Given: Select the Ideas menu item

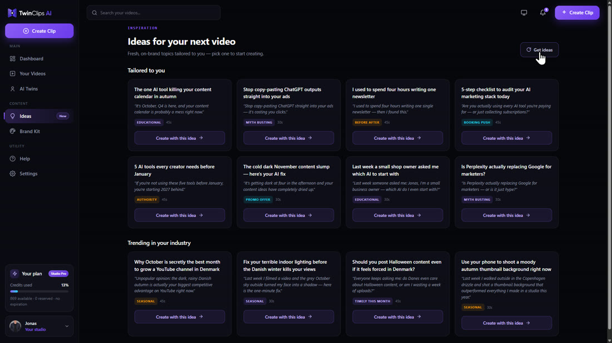Looking at the screenshot, I should tap(39, 116).
